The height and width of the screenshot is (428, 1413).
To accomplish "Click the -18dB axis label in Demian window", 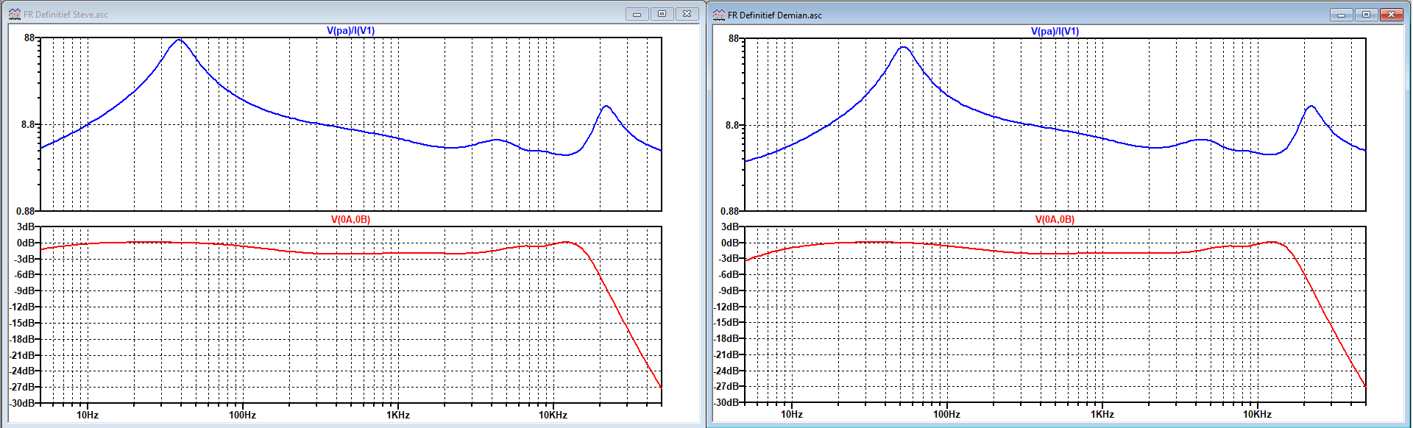I will tap(726, 338).
